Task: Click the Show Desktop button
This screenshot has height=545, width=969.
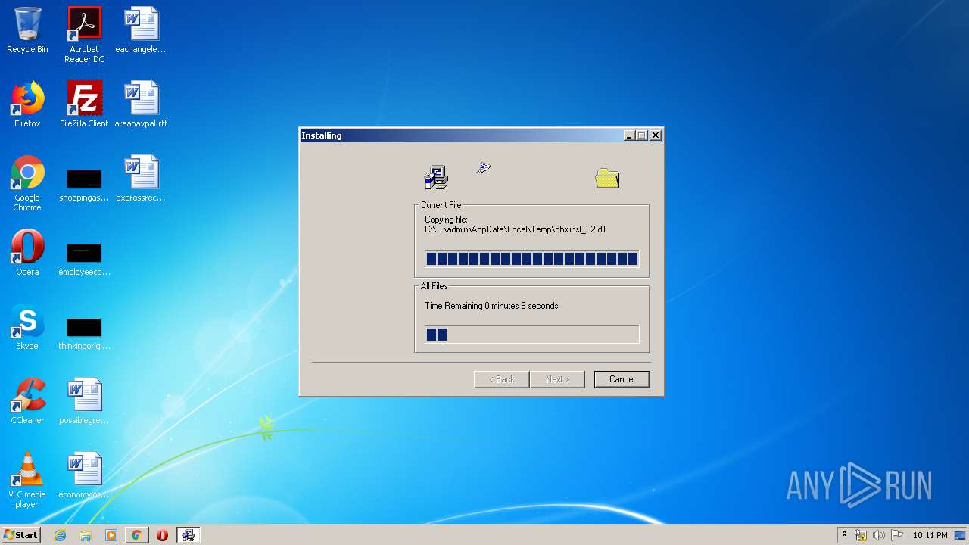Action: pyautogui.click(x=961, y=535)
